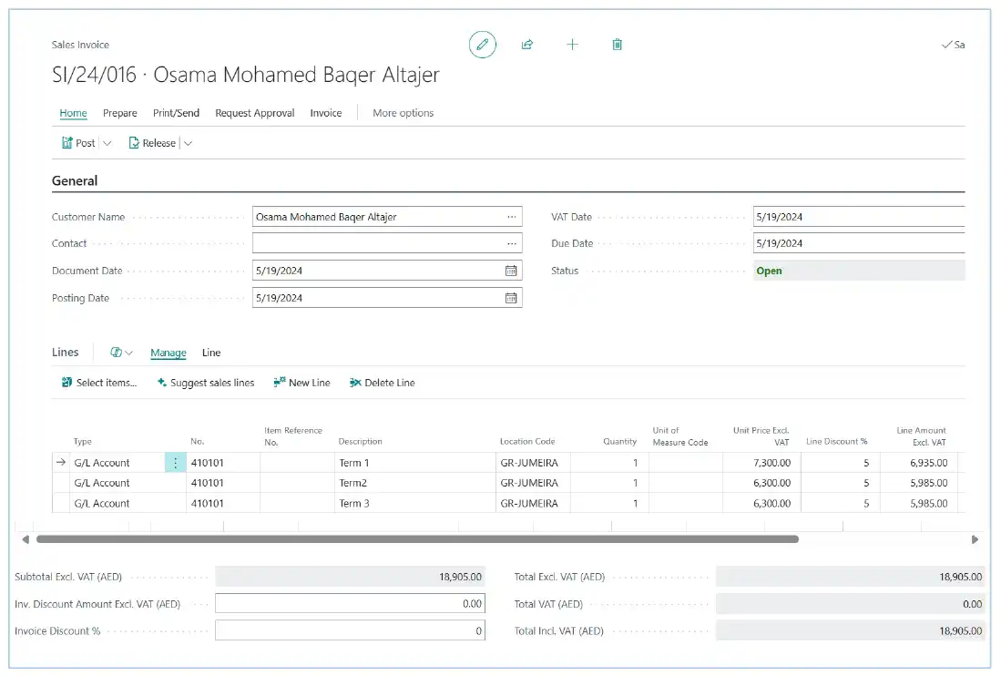1001x676 pixels.
Task: Open Document Date calendar picker
Action: point(511,271)
